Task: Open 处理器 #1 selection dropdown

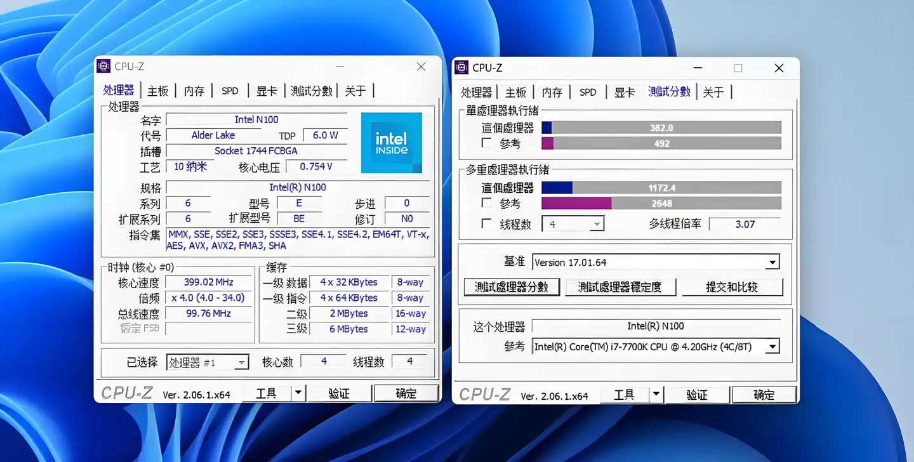Action: point(208,362)
